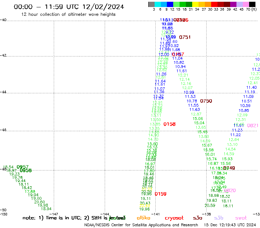Click the latitude axis label '-42'
The height and width of the screenshot is (228, 260).
[x=3, y=55]
